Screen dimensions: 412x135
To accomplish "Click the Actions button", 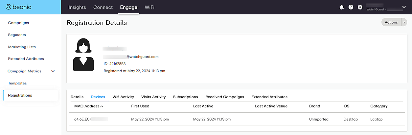I will click(x=391, y=22).
